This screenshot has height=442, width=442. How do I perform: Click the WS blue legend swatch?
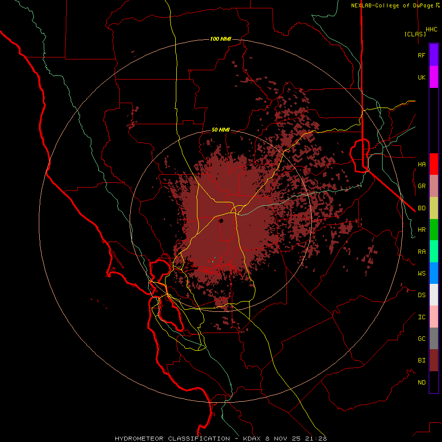434,273
